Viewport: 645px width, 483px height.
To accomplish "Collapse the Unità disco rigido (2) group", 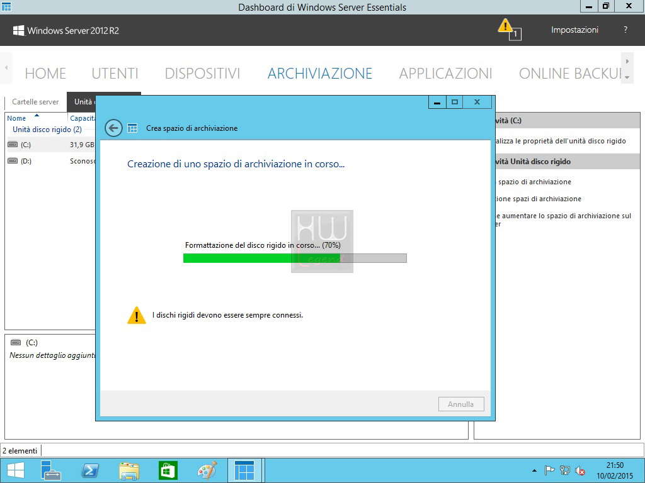I will (47, 130).
